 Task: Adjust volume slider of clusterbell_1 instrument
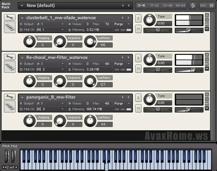189,30
